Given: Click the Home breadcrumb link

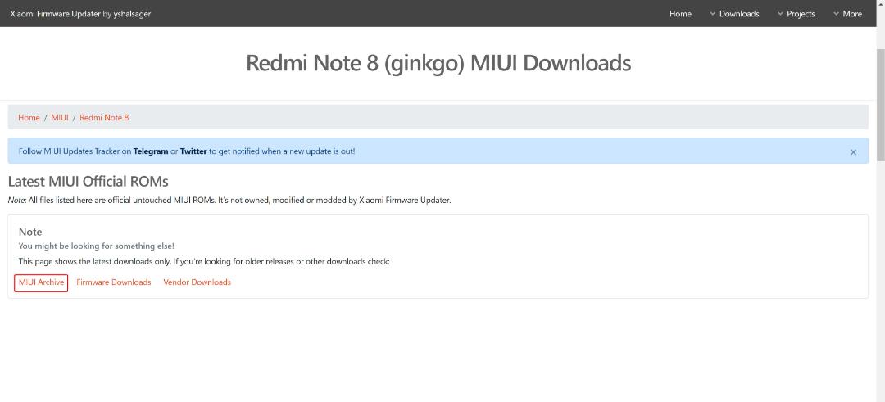Looking at the screenshot, I should pos(29,117).
